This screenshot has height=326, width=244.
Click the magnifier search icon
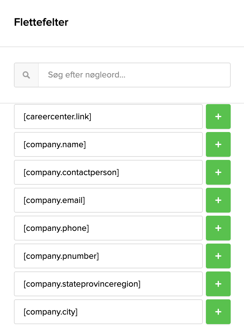pos(26,75)
